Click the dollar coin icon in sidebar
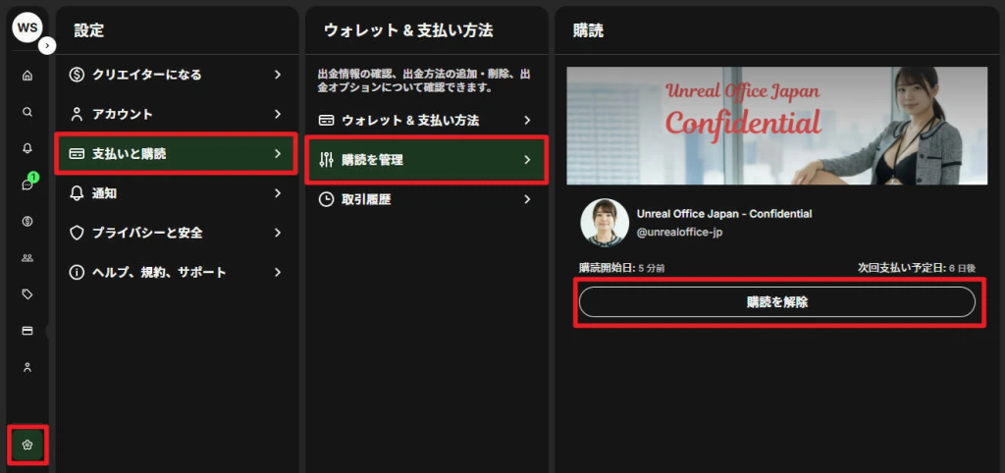This screenshot has height=473, width=1005. click(27, 221)
